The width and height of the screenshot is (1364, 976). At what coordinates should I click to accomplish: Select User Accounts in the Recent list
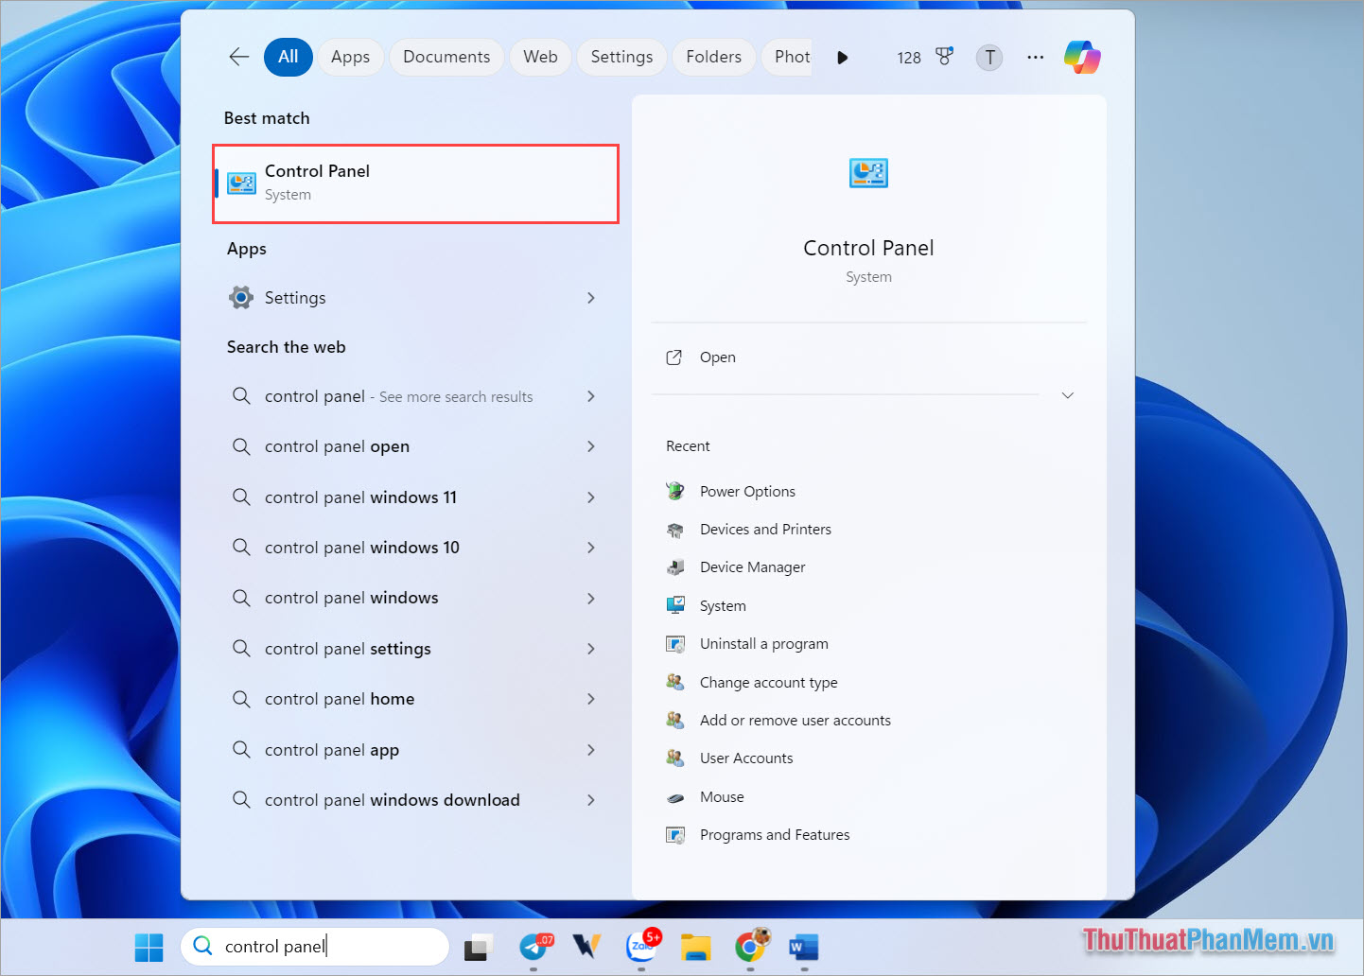746,758
